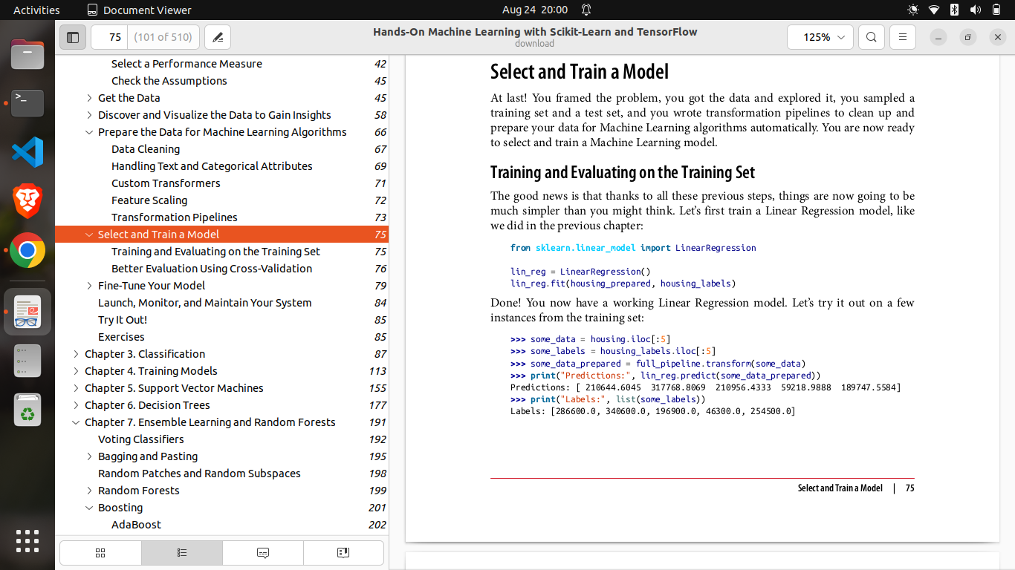Expand Bagging and Pasting entry
The height and width of the screenshot is (570, 1015).
pos(89,456)
